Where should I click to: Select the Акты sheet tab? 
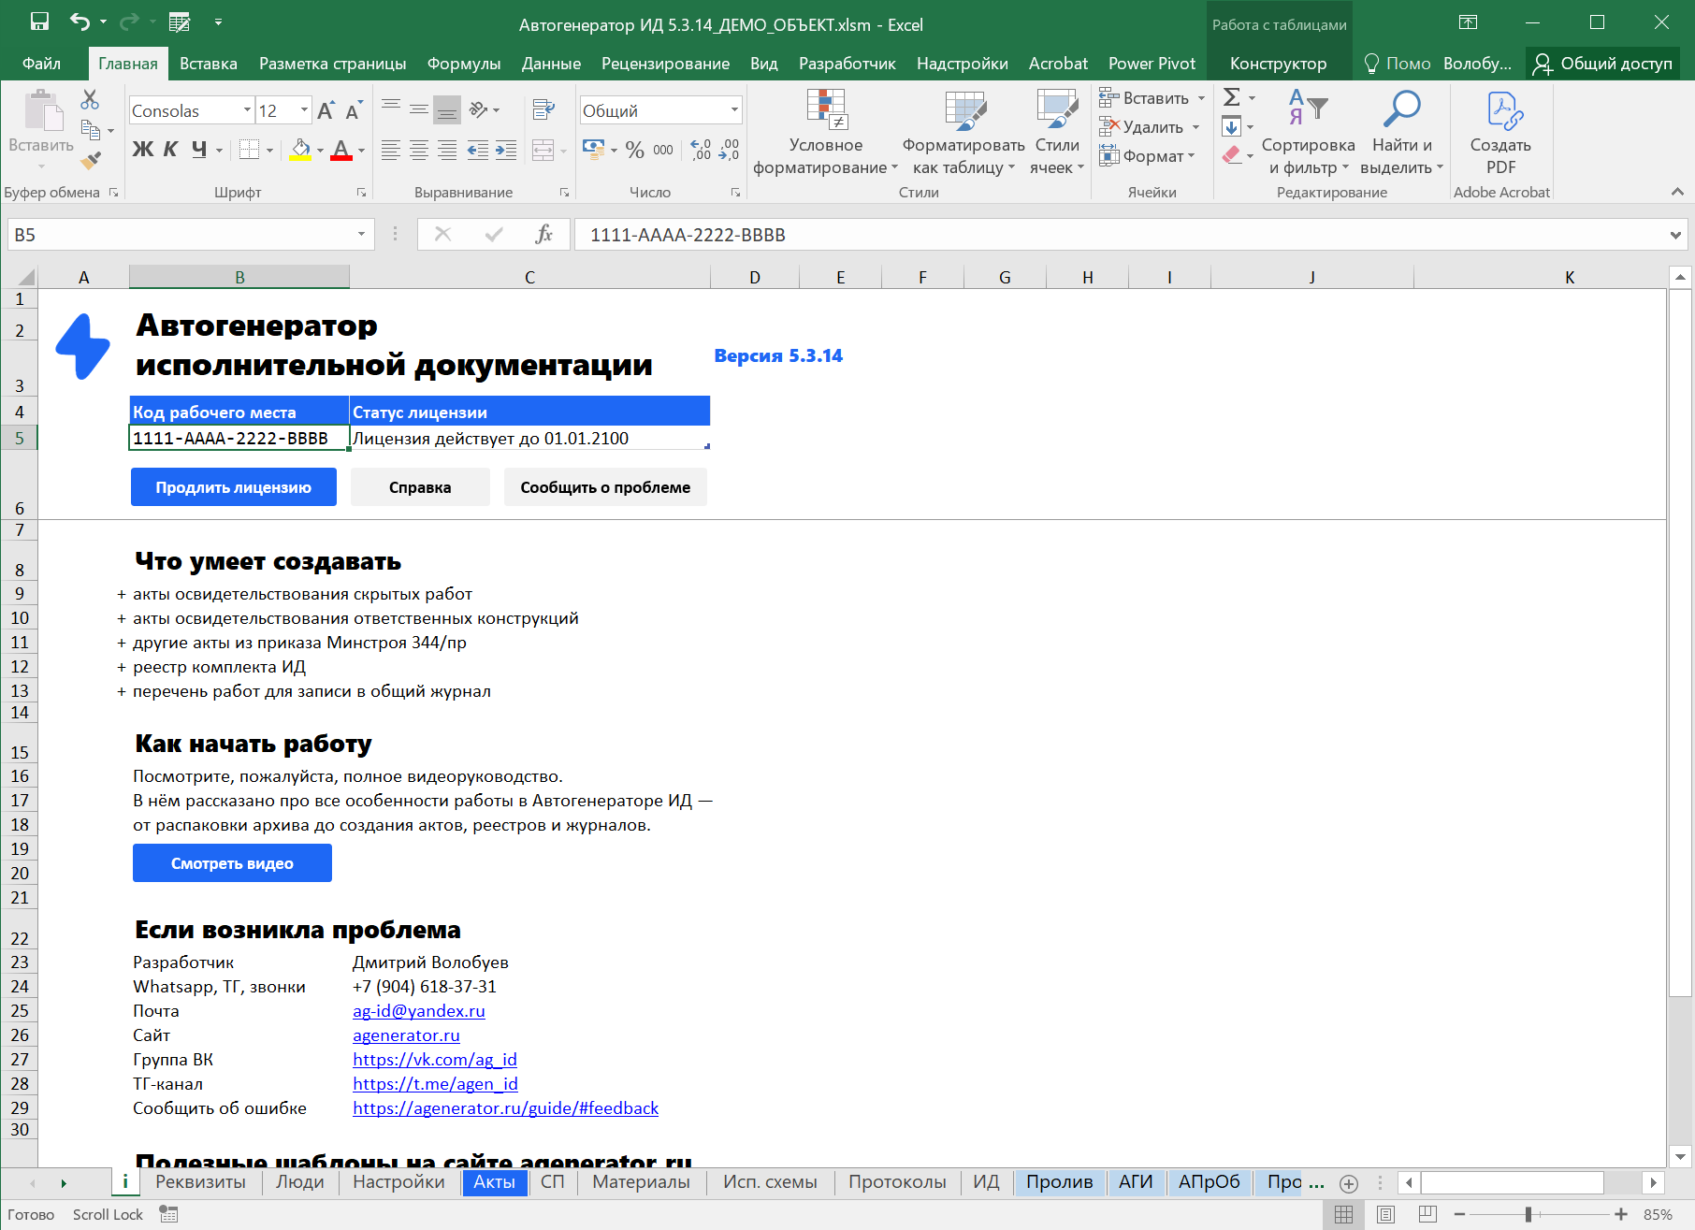(x=494, y=1182)
